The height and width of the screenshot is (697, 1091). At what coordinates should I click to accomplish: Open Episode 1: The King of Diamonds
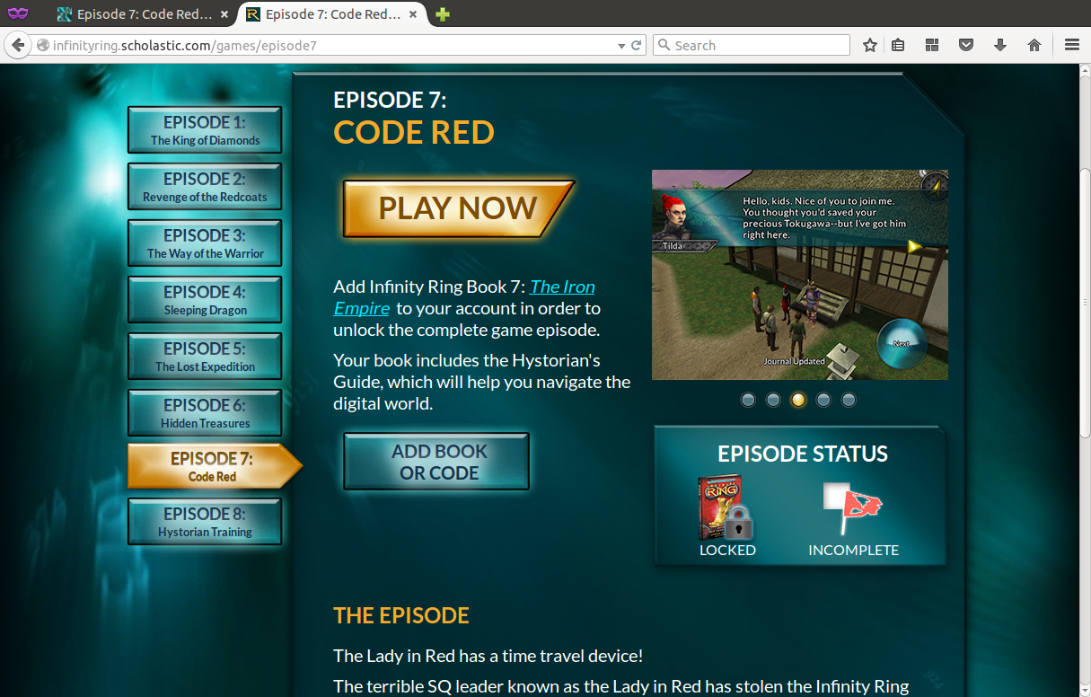coord(205,130)
